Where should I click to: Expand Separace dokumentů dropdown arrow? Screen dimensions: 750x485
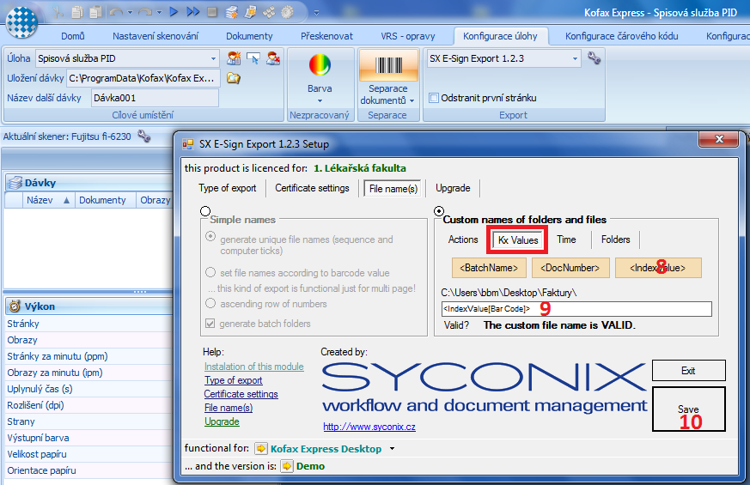pyautogui.click(x=412, y=100)
